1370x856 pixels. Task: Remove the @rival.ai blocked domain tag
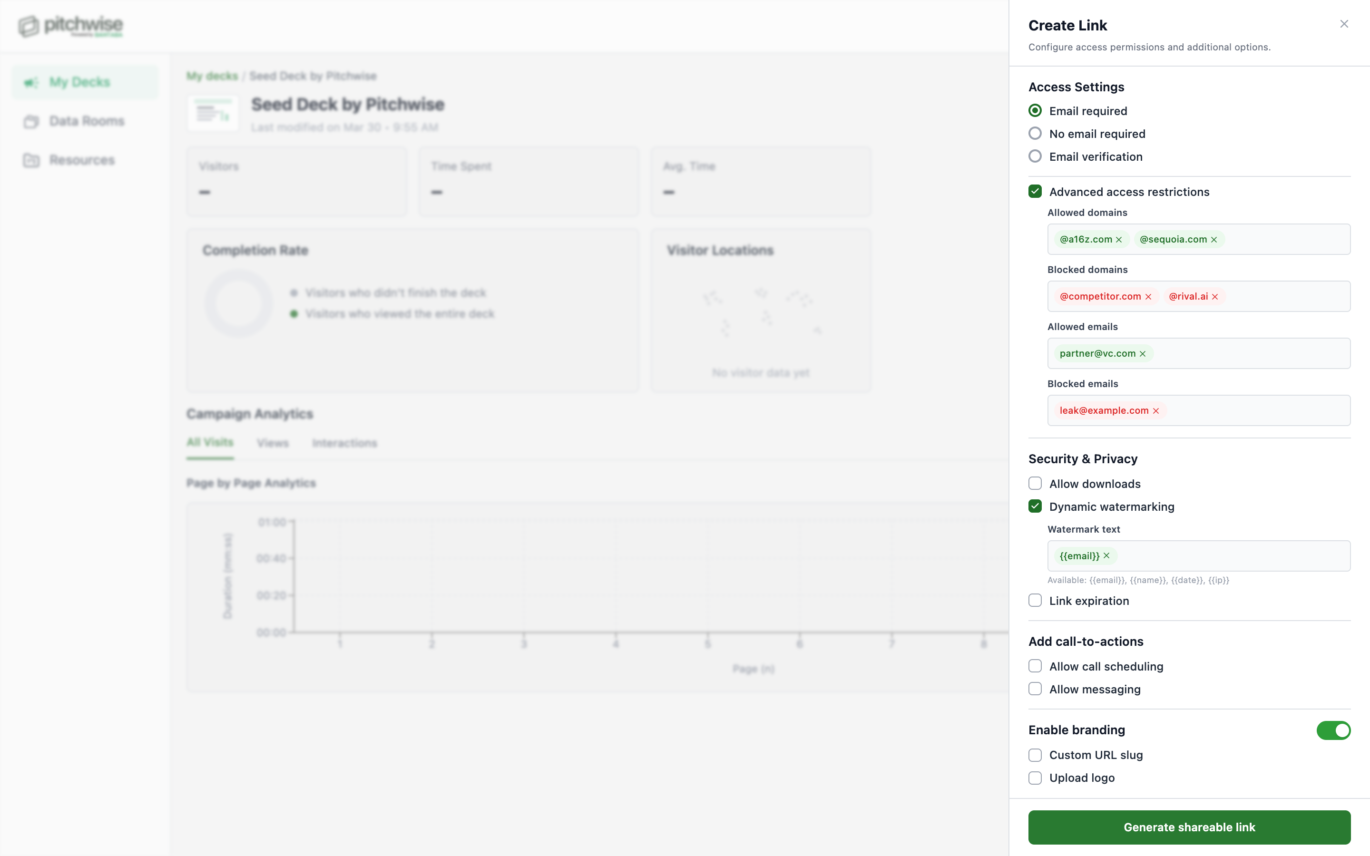(x=1215, y=296)
